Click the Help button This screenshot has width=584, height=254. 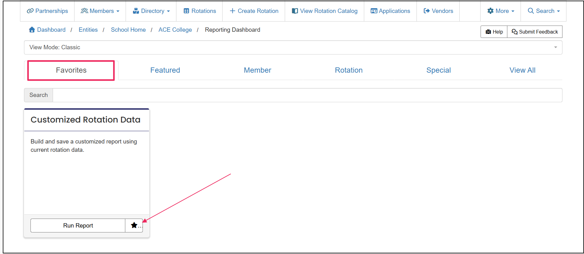494,32
